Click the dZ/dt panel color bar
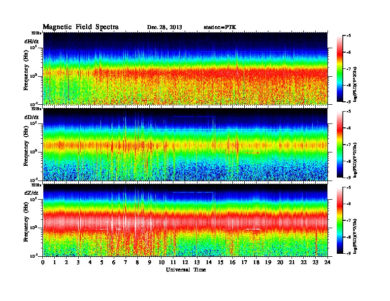The height and width of the screenshot is (301, 390). (x=340, y=220)
